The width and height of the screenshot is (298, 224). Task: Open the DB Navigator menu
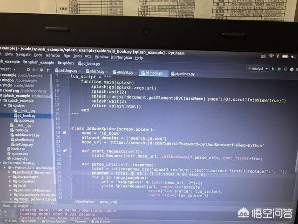122,57
